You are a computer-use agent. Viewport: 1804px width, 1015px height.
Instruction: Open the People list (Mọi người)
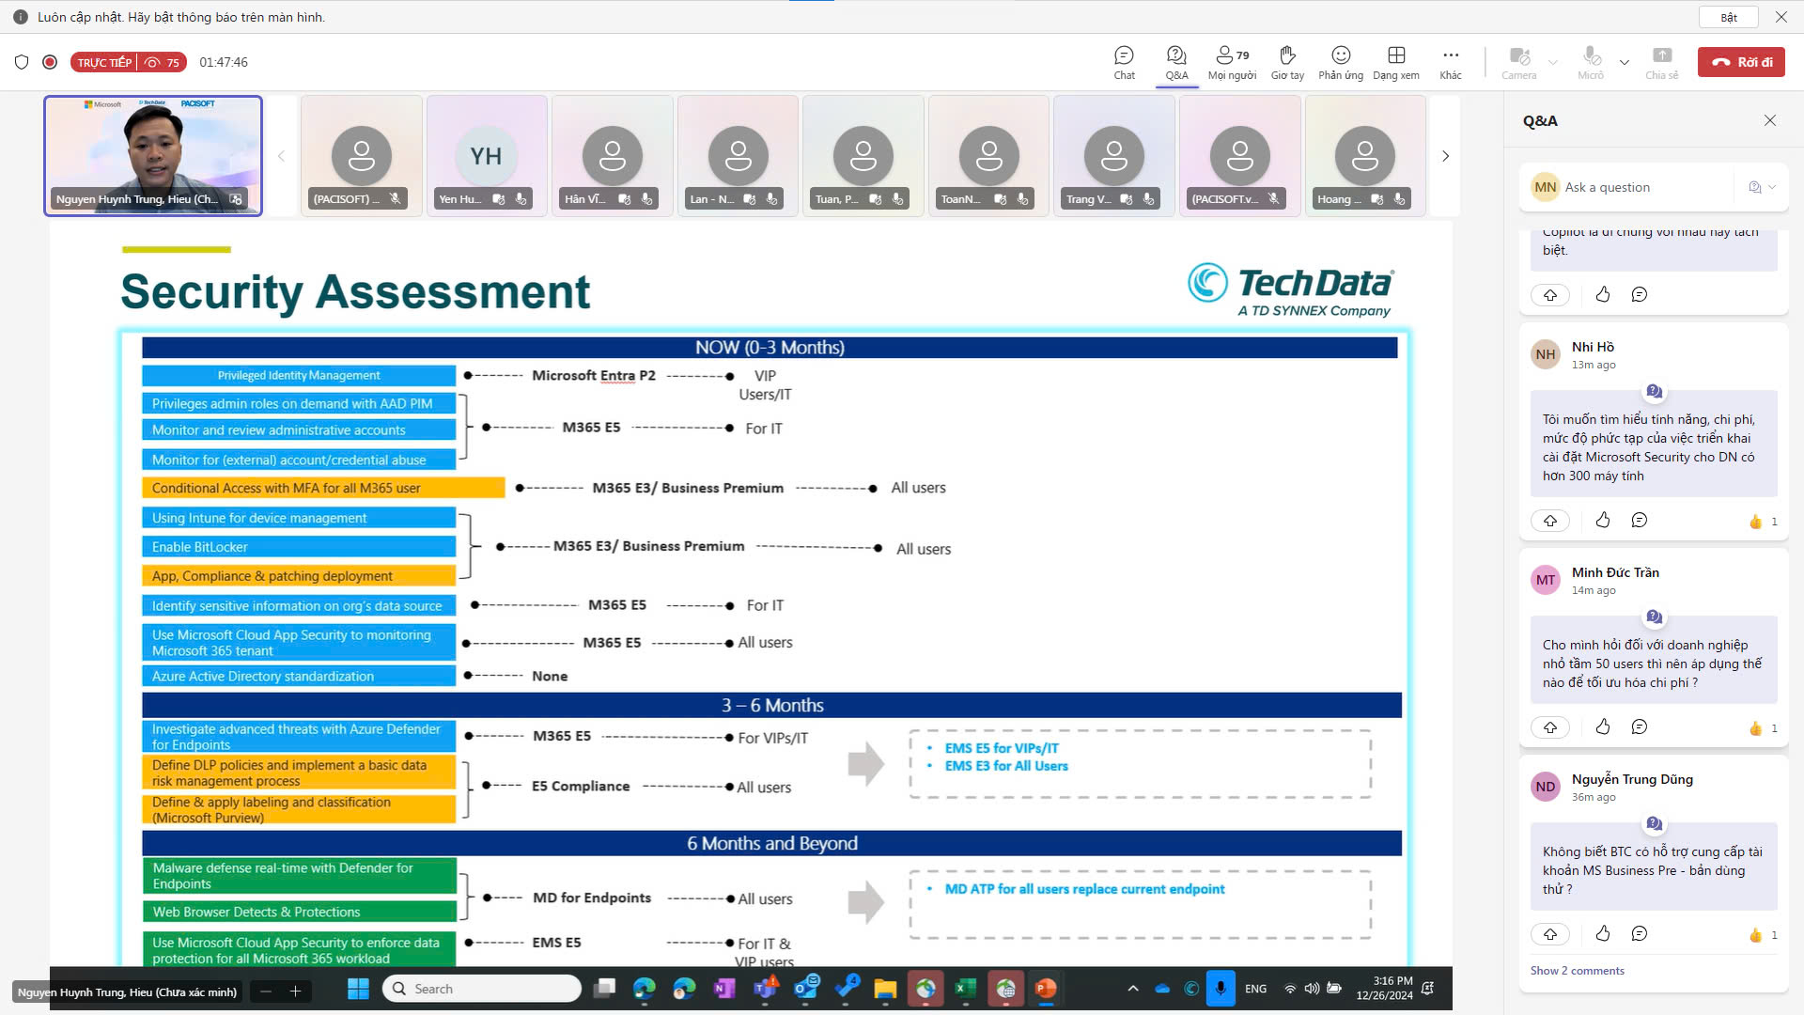coord(1232,62)
